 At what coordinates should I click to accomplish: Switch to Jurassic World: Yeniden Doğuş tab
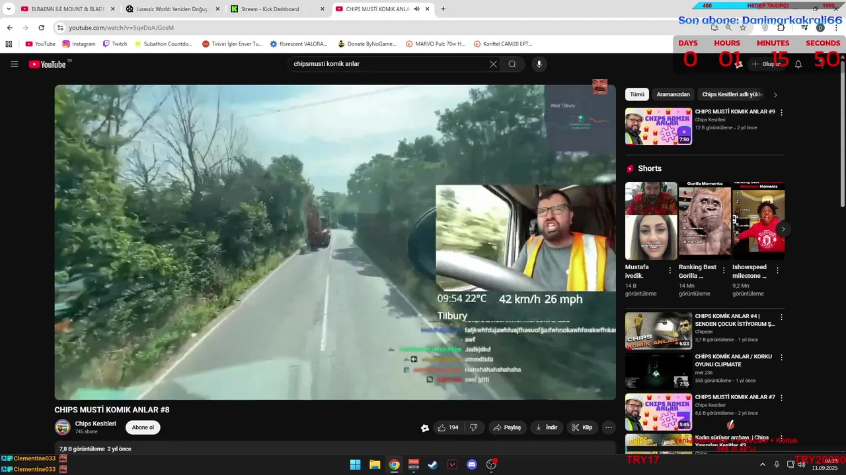[172, 9]
